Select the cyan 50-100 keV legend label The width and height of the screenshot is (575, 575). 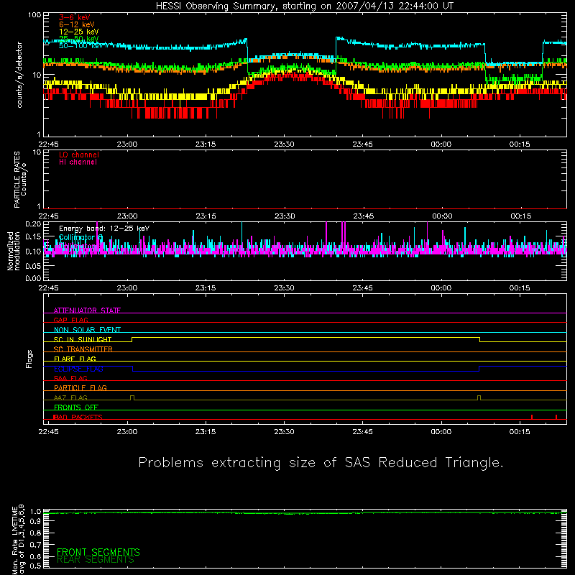pyautogui.click(x=81, y=46)
